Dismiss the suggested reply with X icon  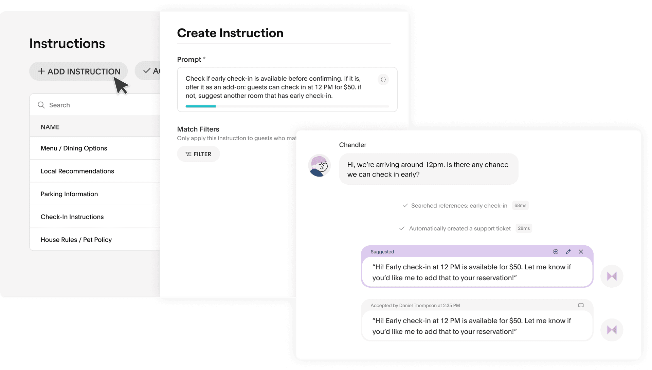pos(581,252)
